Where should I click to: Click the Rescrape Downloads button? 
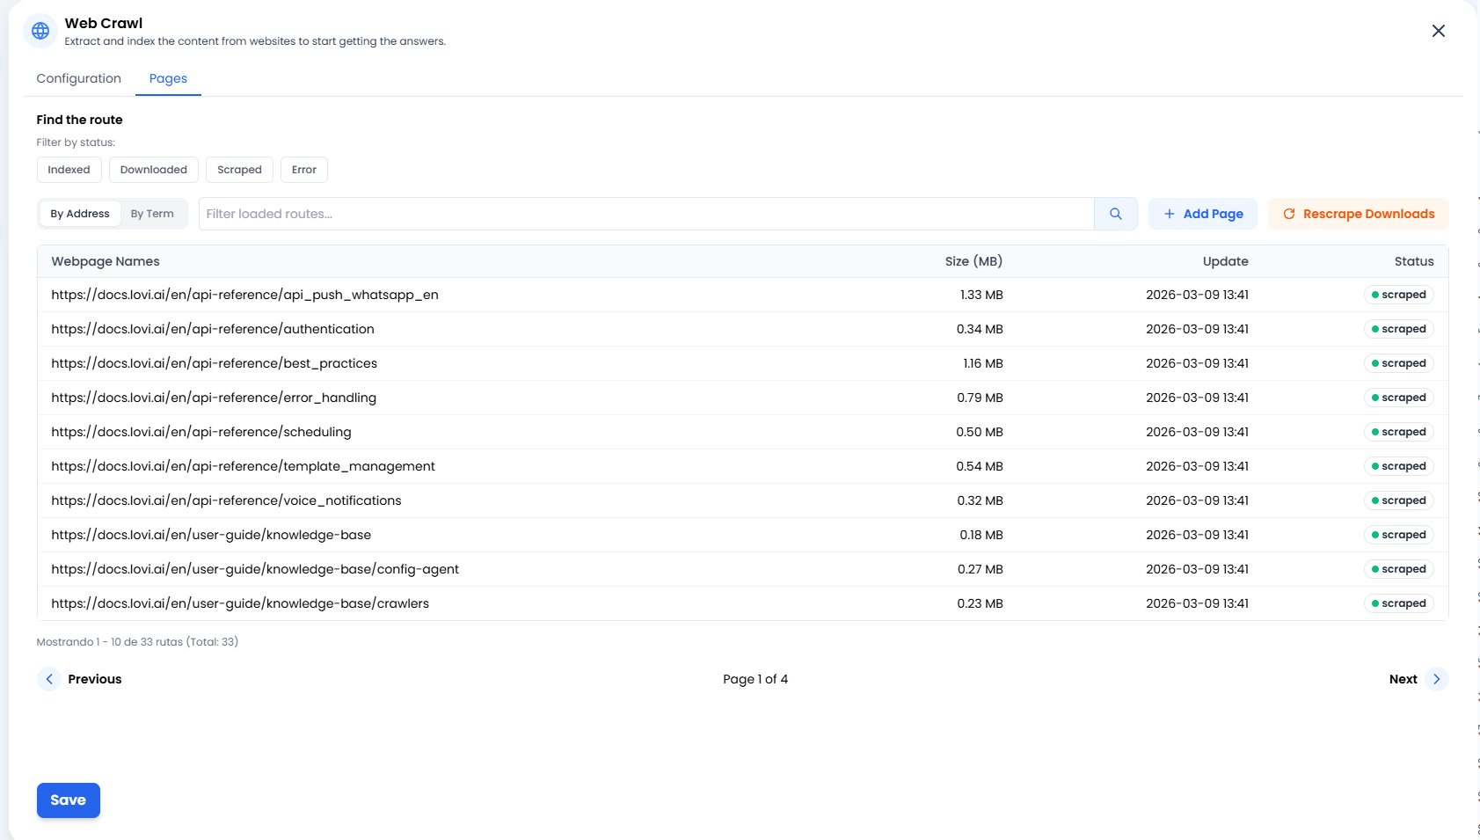pyautogui.click(x=1358, y=213)
